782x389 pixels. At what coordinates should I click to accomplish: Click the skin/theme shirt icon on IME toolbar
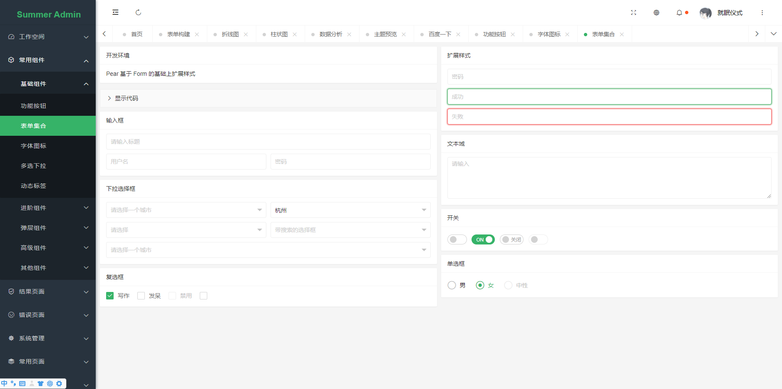(x=40, y=383)
